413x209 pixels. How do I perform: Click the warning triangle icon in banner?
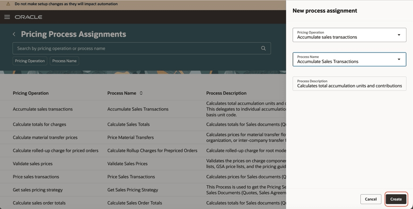[x=8, y=4]
